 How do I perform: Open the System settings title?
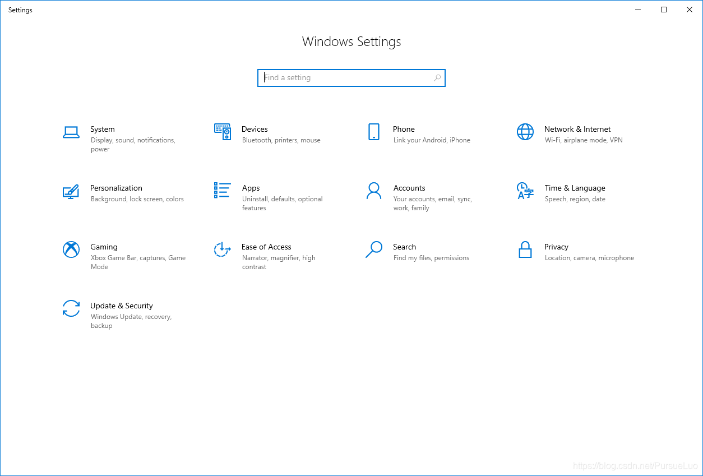tap(103, 129)
